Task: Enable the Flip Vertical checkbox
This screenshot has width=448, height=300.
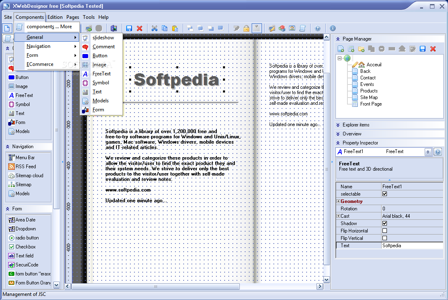Action: 384,238
